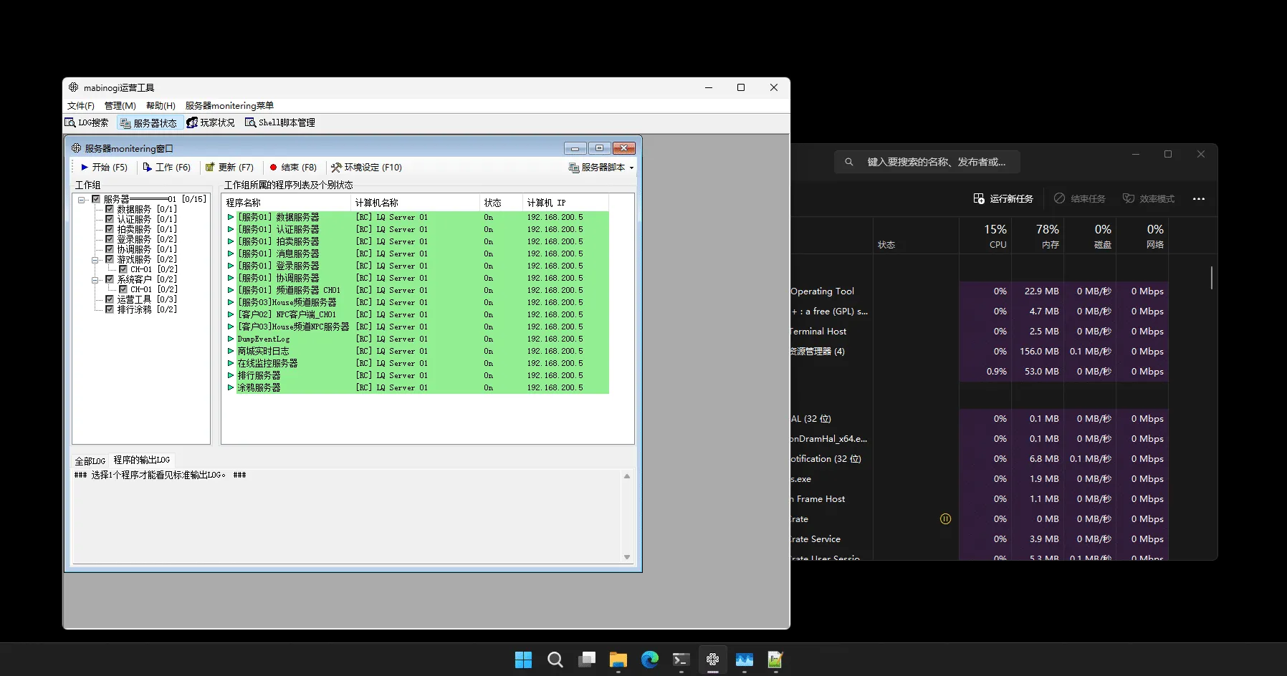
Task: Click the Task Manager vertical scrollbar thumb
Action: pyautogui.click(x=1212, y=278)
